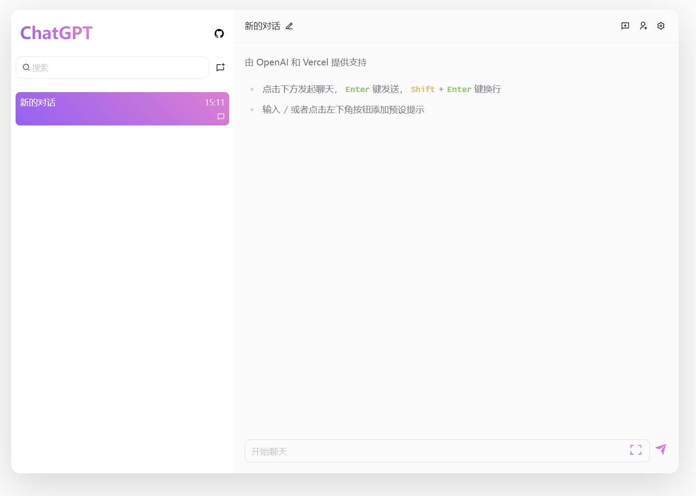Click the Enter label before 键换行
Viewport: 696px width, 496px height.
coord(459,89)
